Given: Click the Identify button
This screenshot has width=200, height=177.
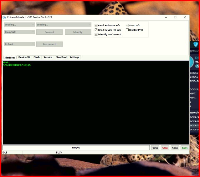Looking at the screenshot, I should click(x=78, y=32).
